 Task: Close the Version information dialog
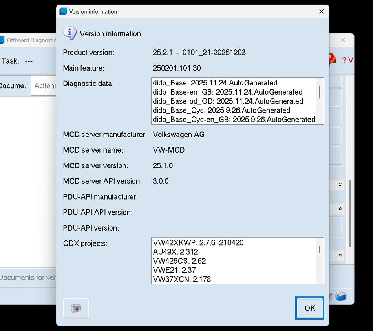(x=322, y=11)
